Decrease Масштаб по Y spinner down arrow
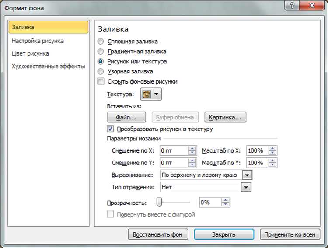Viewport: 328px width, 248px height. pos(272,165)
